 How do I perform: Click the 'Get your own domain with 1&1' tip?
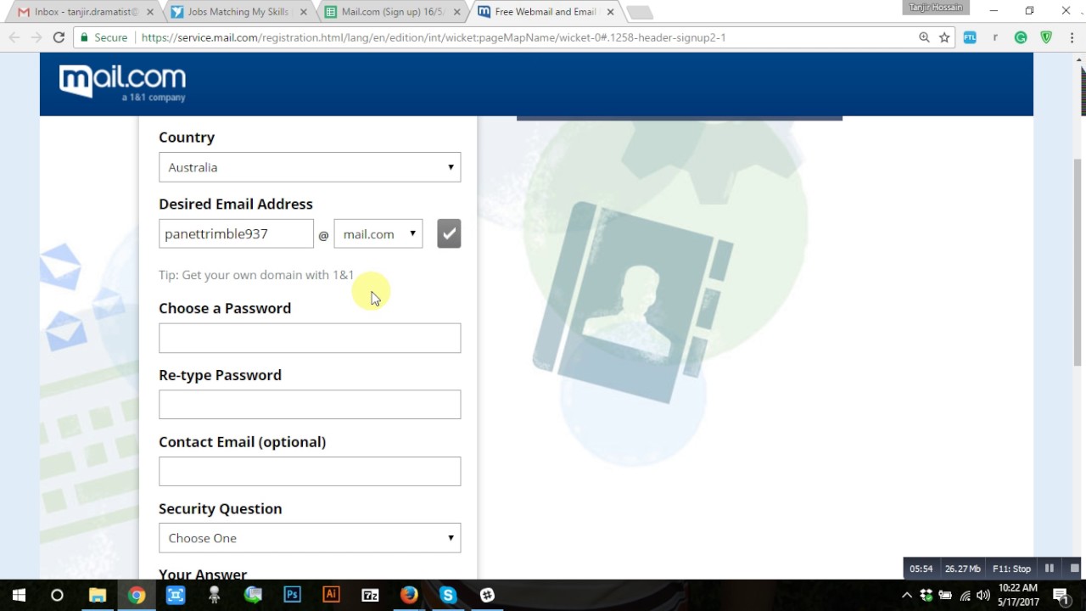(256, 275)
